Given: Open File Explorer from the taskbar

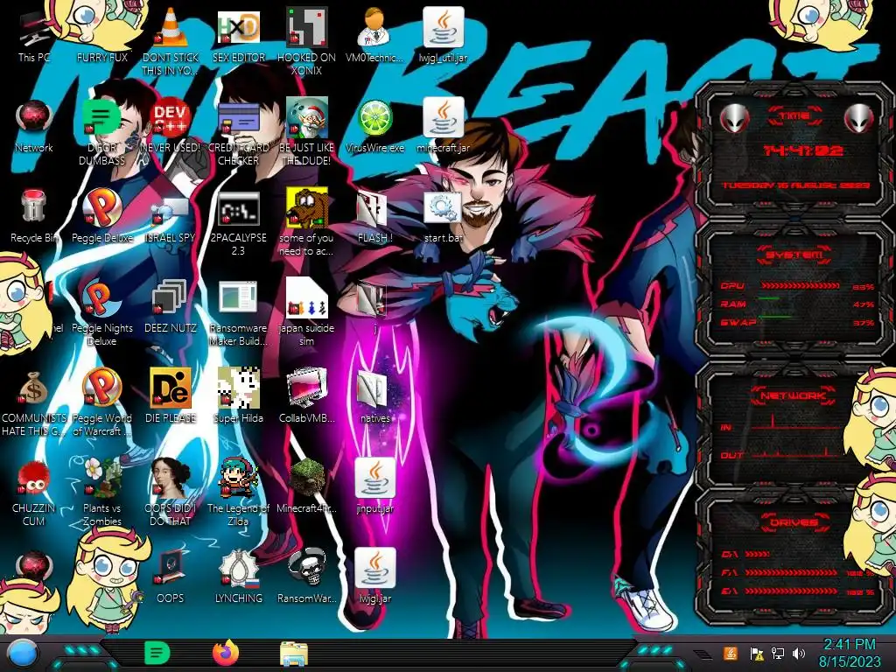Looking at the screenshot, I should pos(294,654).
